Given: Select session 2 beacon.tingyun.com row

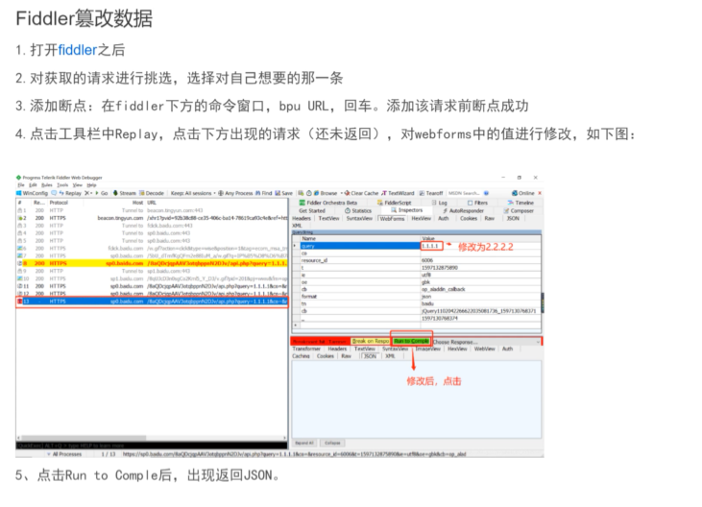Looking at the screenshot, I should tap(153, 218).
